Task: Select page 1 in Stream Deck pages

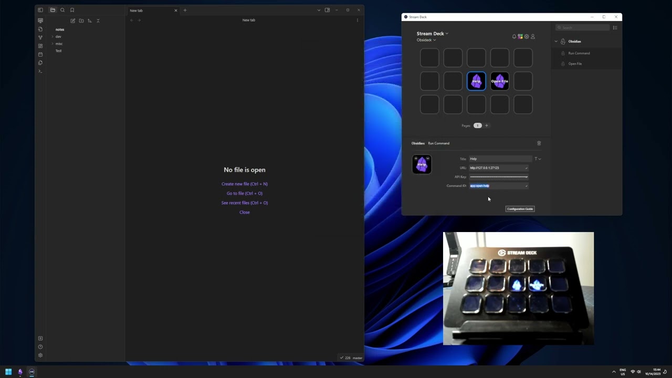Action: [478, 125]
